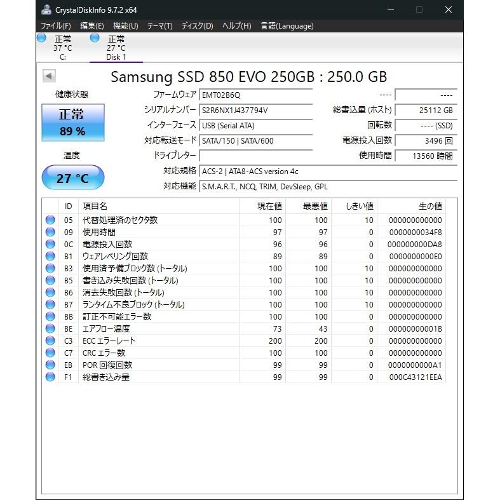Click the status orb for attribute F1
Image resolution: width=500 pixels, height=500 pixels.
50,377
